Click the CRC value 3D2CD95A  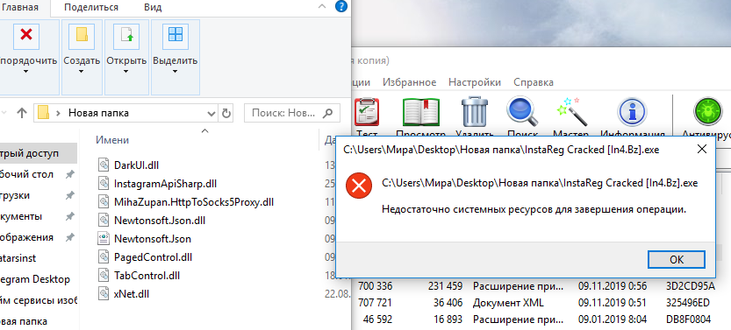click(x=691, y=286)
